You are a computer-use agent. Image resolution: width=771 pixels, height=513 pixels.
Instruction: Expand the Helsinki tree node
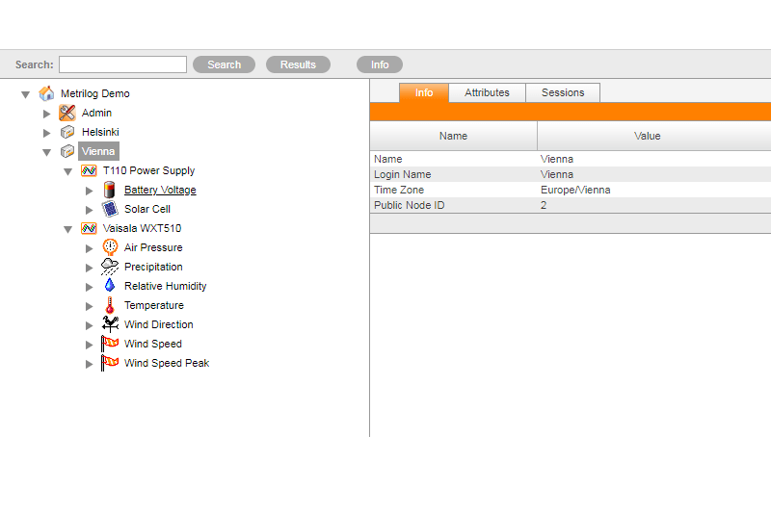click(46, 132)
